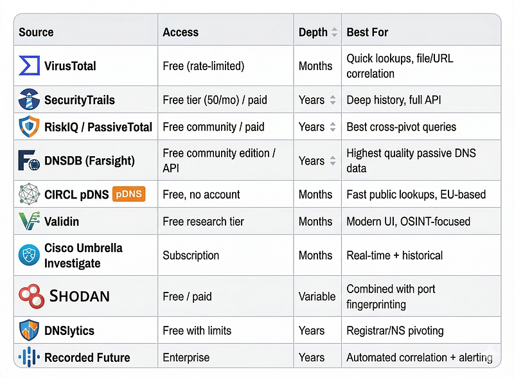Click the DNSDB Farsight logo
Viewport: 514px width, 378px height.
pos(29,161)
